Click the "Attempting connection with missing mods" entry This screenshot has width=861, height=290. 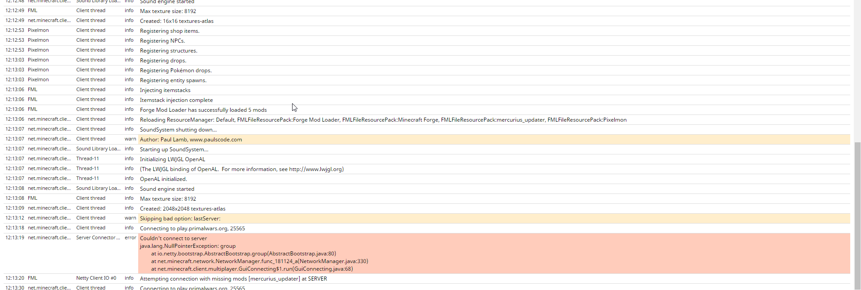[x=233, y=279]
